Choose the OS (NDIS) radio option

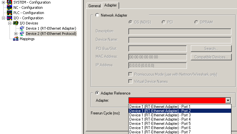pos(130,22)
